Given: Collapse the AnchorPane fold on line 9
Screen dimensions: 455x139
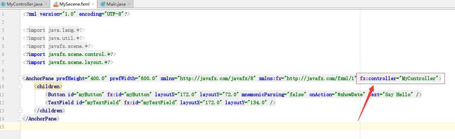Looking at the screenshot, I should 20,78.
